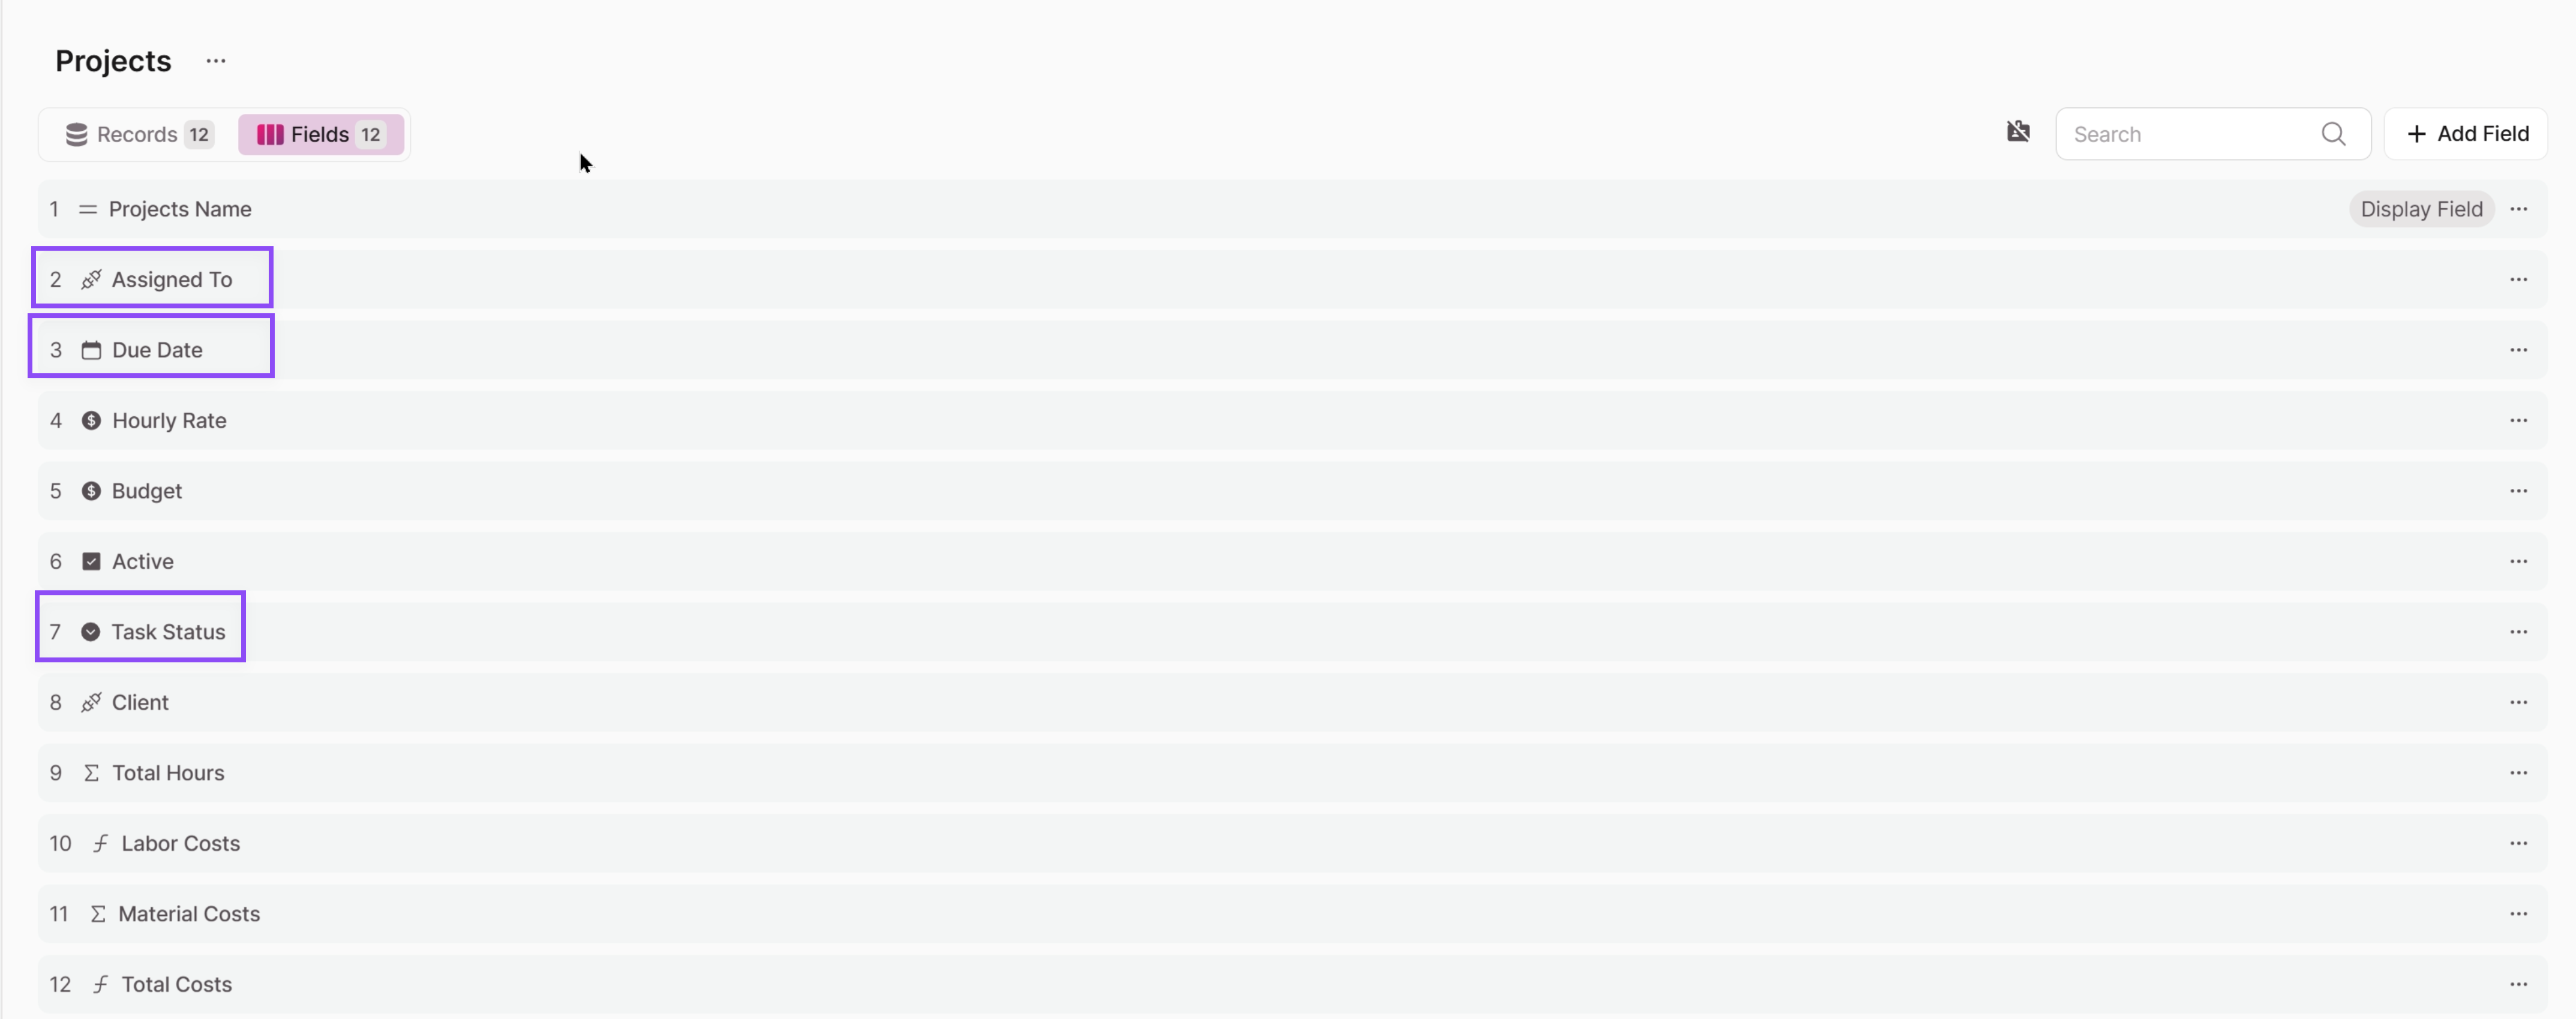Click the Records count toggle
Image resolution: width=2576 pixels, height=1019 pixels.
[136, 133]
